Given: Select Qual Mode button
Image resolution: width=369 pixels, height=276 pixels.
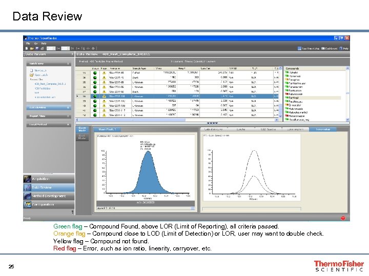Looking at the screenshot, I should [83, 137].
